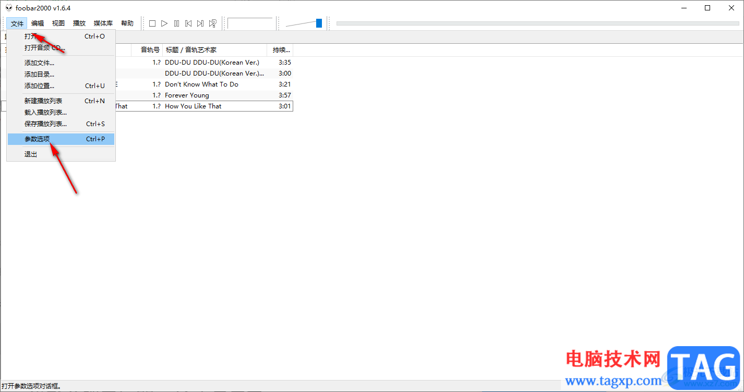Click the foobar2000 alien icon in the title bar

(8, 8)
